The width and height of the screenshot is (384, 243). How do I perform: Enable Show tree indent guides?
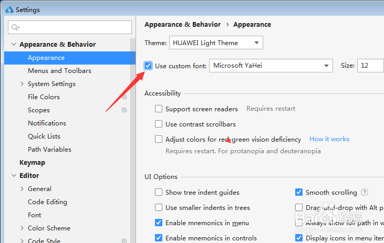[159, 192]
